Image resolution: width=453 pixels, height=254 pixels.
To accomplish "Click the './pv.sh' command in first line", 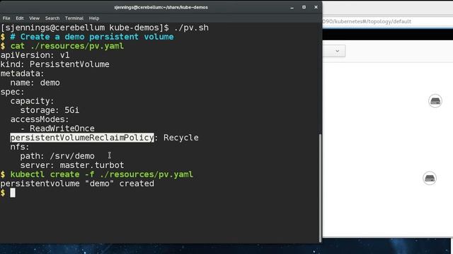I will tap(191, 28).
